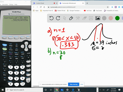
Task: Select the pen drawing tool
Action: tap(71, 18)
